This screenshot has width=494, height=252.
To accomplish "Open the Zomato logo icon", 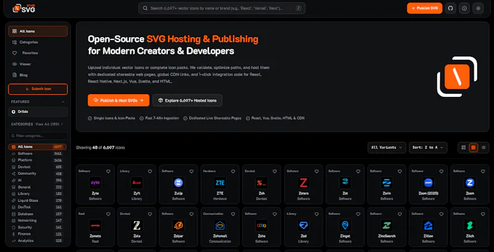I will point(95,225).
